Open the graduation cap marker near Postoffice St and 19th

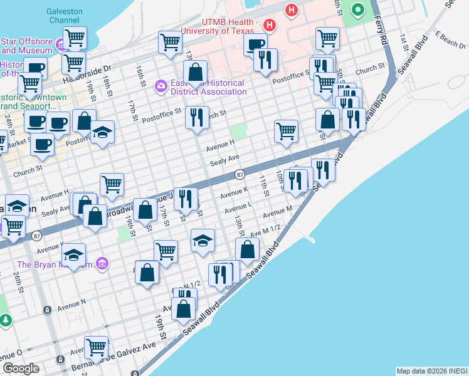102,132
